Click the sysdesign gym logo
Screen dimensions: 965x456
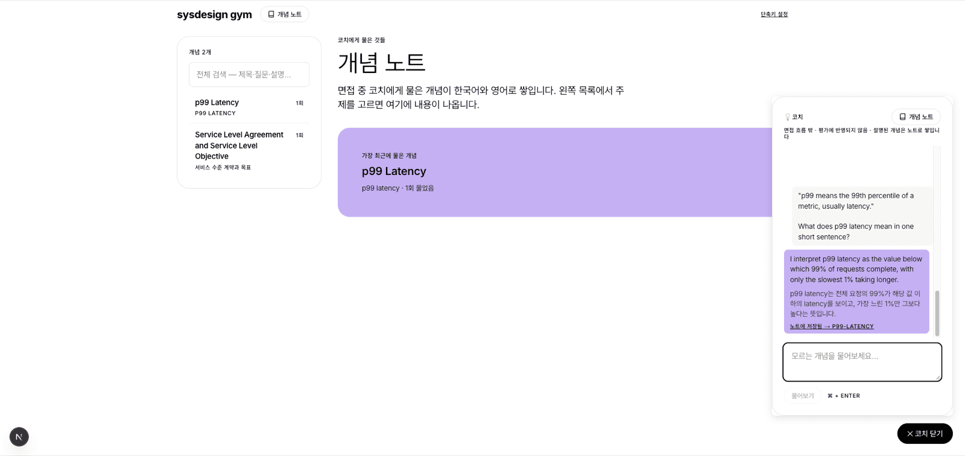coord(214,14)
